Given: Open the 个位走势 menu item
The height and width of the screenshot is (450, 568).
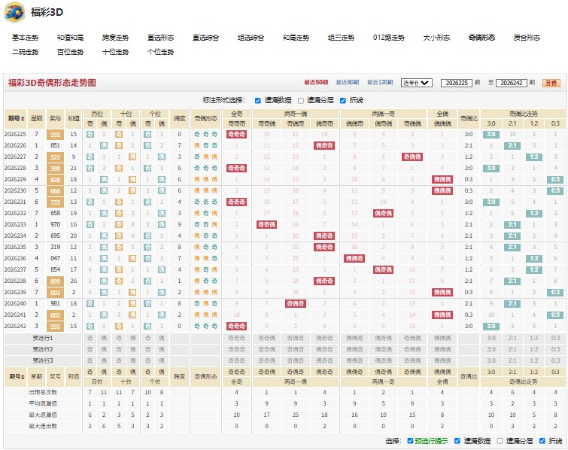Looking at the screenshot, I should 160,52.
